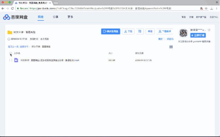Click 返回上一级 breadcrumb link
Image resolution: width=220 pixels, height=137 pixels.
click(13, 47)
